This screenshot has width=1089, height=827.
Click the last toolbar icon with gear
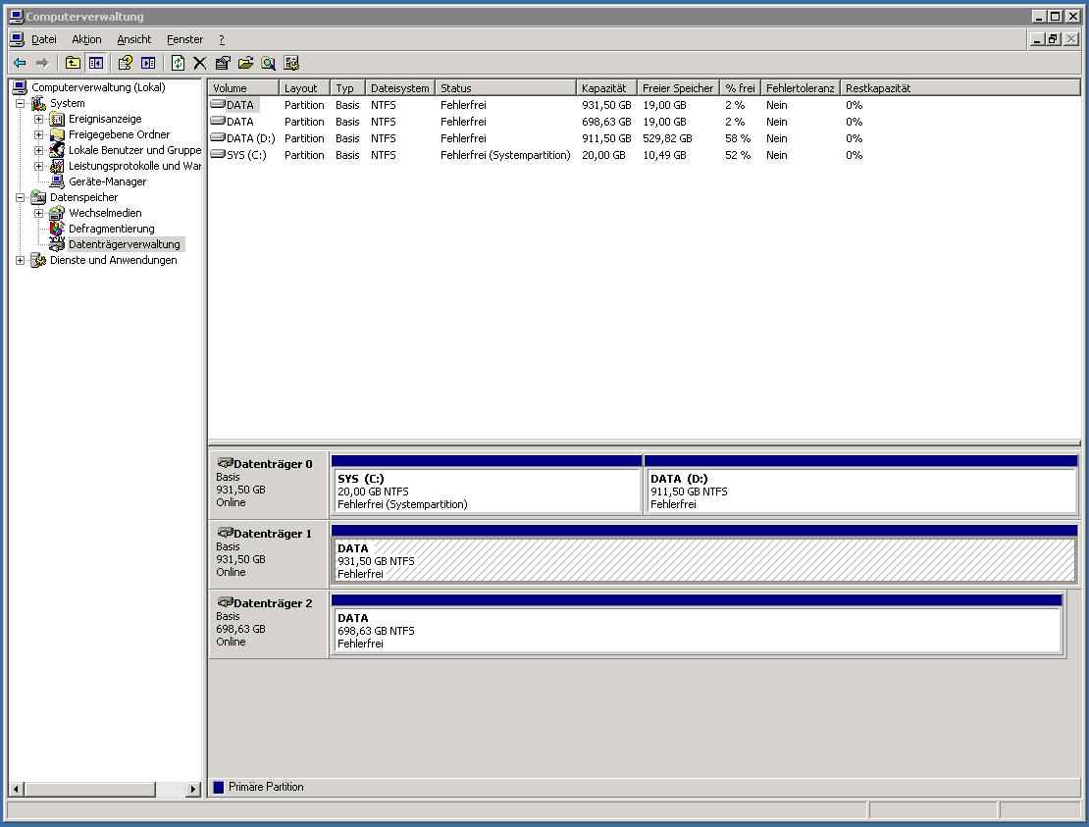click(291, 63)
